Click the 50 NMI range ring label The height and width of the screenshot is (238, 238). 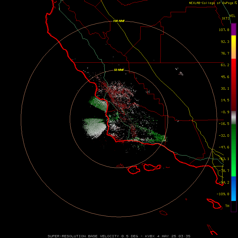tap(119, 70)
